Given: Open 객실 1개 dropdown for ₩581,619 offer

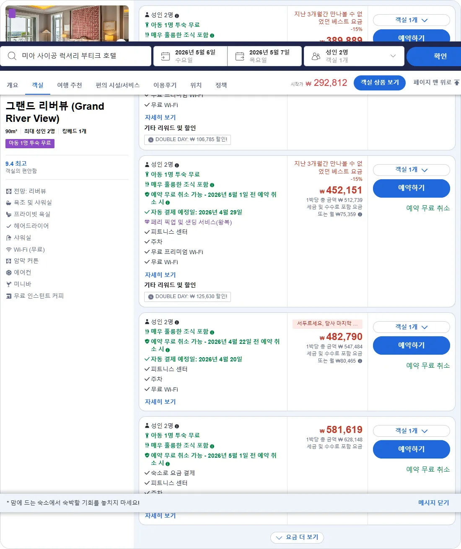Looking at the screenshot, I should [x=411, y=431].
